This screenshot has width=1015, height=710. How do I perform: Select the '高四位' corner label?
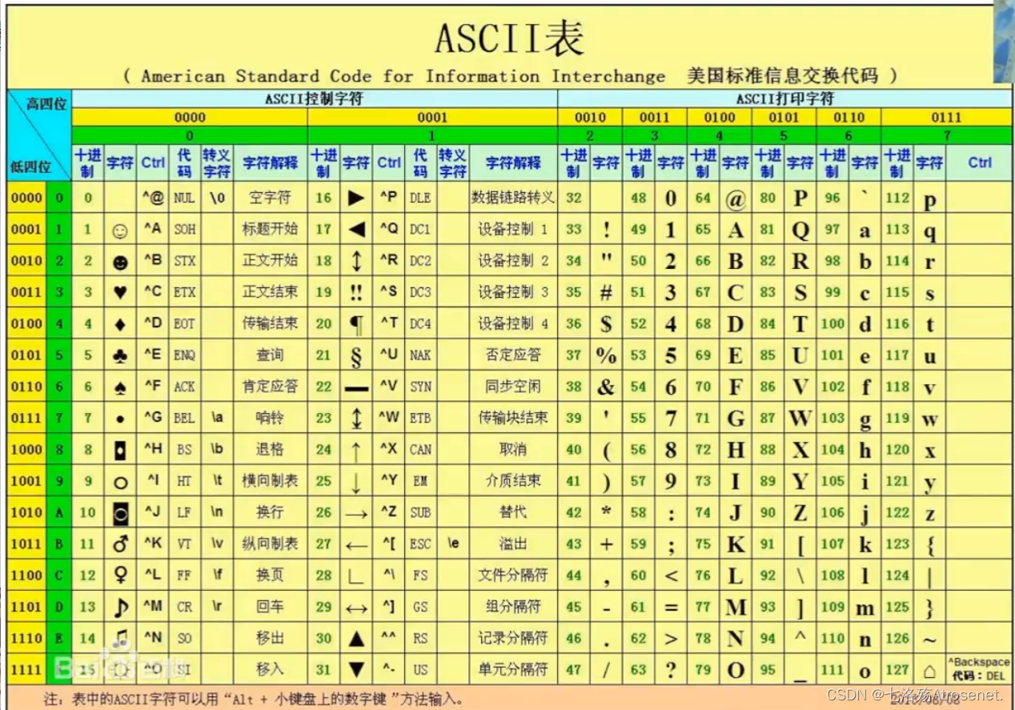47,103
